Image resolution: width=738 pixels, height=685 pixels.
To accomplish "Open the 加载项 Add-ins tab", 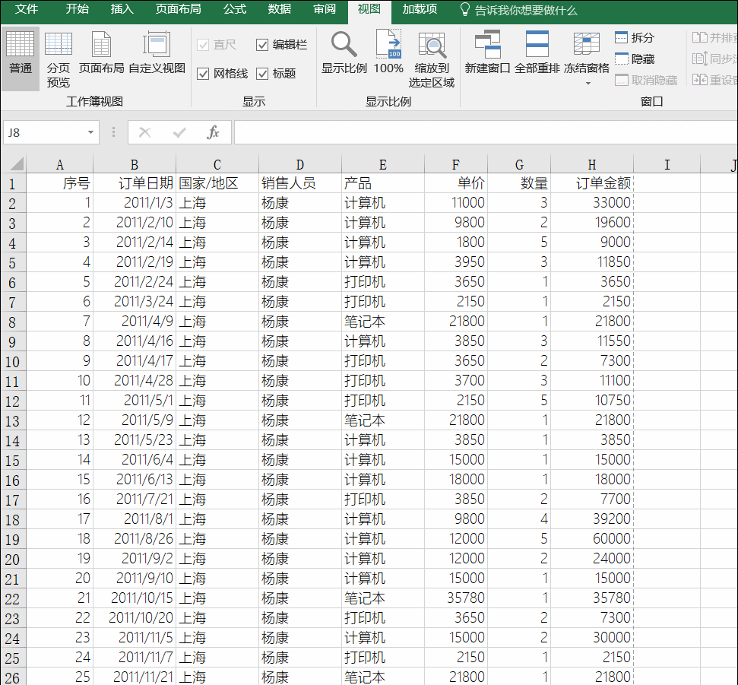I will click(x=420, y=9).
